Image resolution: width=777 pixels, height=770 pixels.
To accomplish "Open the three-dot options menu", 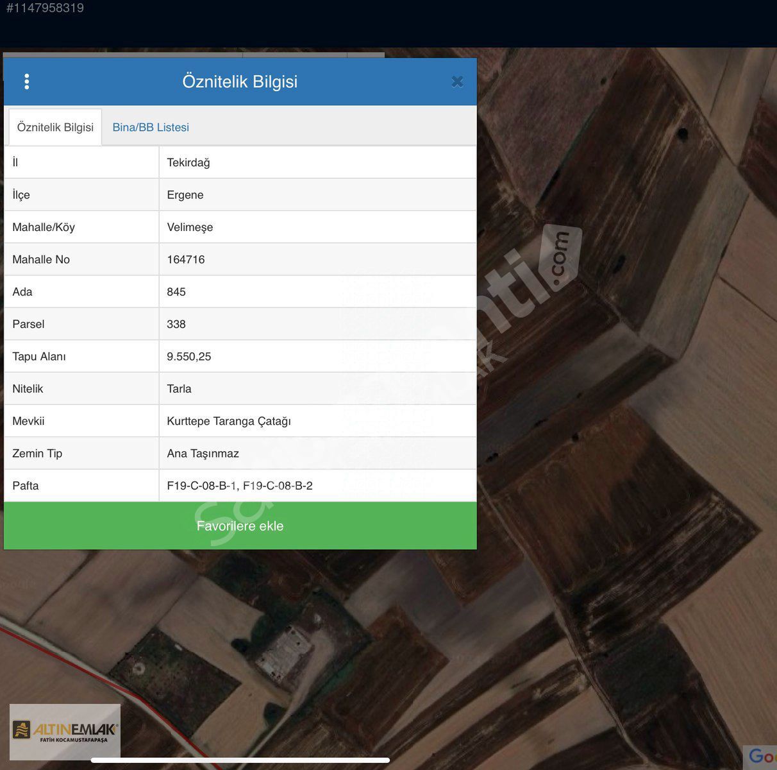I will click(26, 81).
